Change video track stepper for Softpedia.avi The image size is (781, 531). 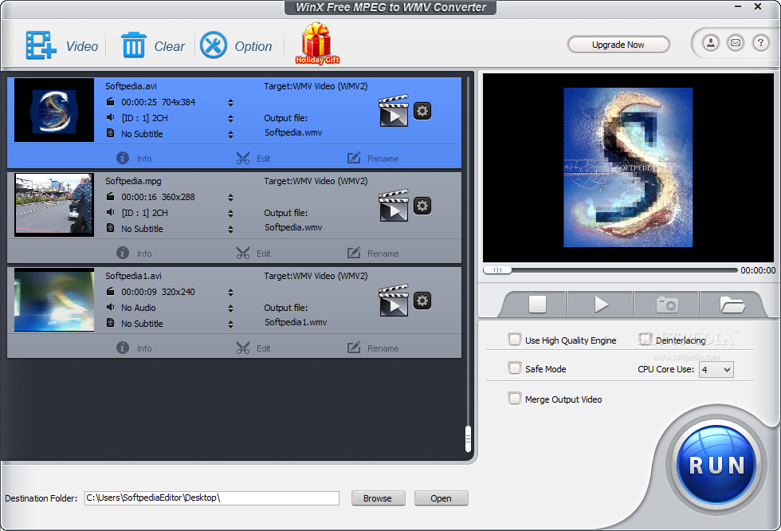[230, 103]
